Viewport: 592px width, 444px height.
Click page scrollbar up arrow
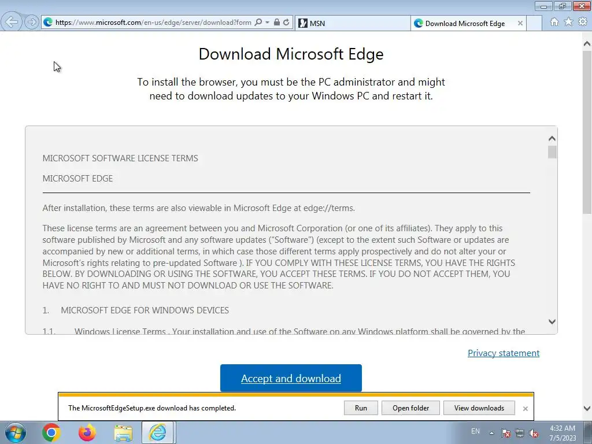click(x=587, y=44)
